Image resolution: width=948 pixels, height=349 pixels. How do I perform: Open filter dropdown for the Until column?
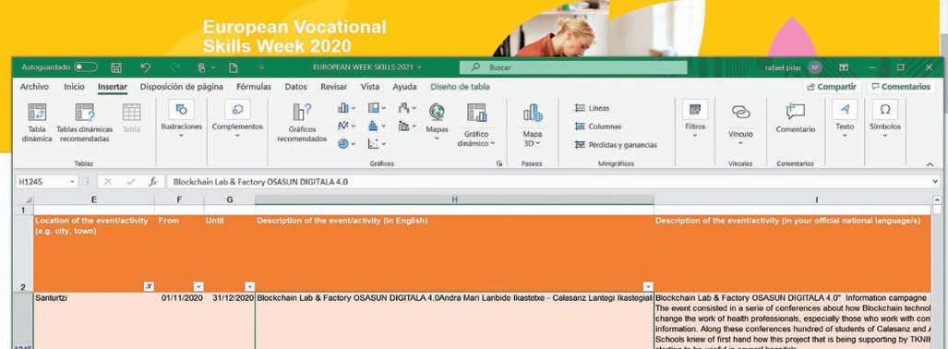click(x=250, y=287)
